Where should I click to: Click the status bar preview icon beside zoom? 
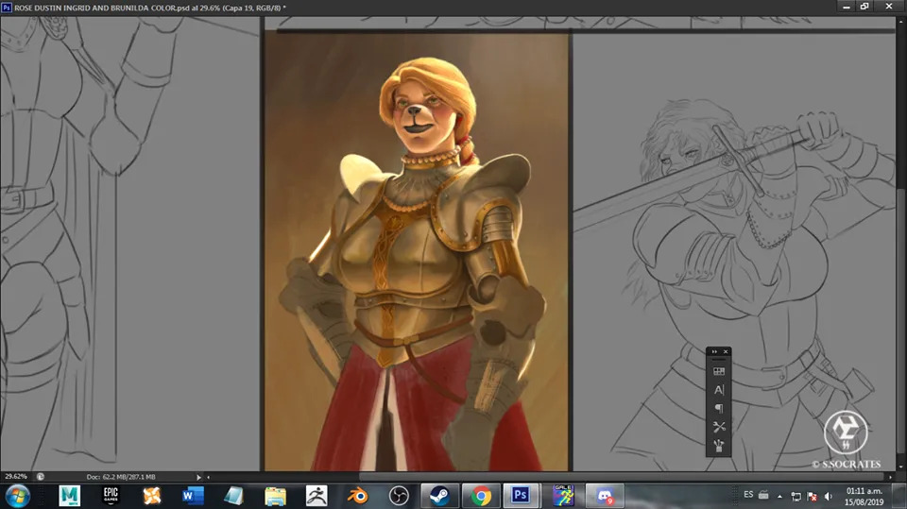(x=41, y=477)
